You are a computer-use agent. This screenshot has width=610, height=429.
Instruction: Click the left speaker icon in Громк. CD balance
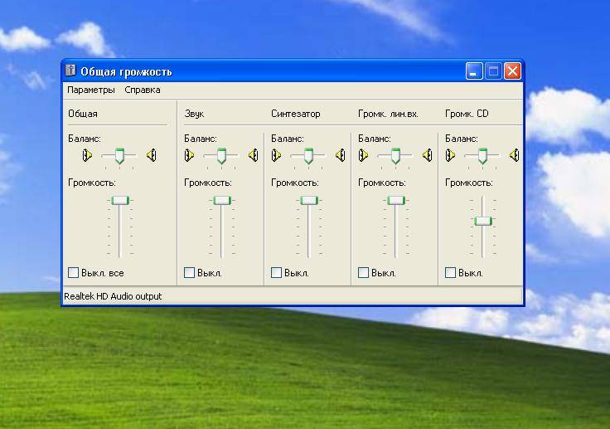[451, 155]
